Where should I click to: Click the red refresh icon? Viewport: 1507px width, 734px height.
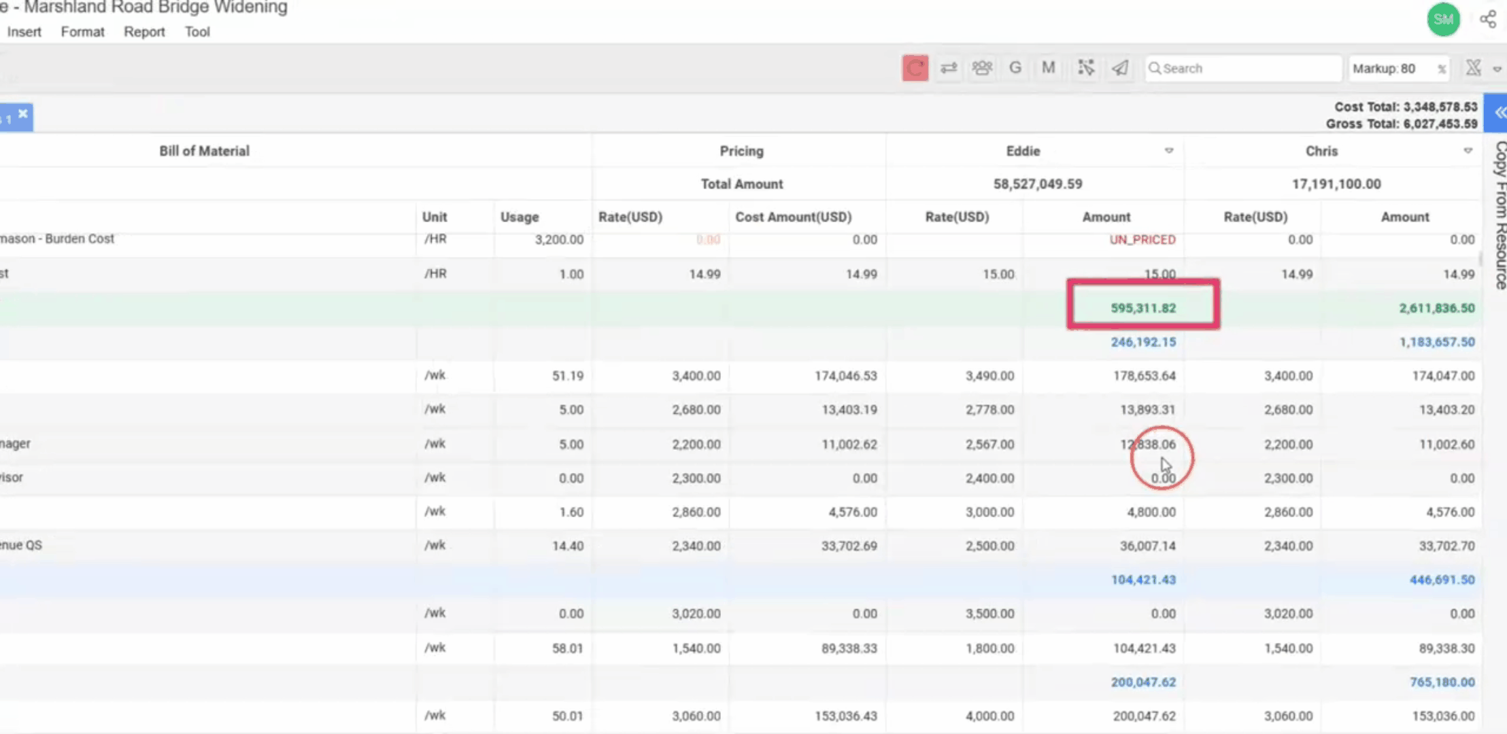915,68
